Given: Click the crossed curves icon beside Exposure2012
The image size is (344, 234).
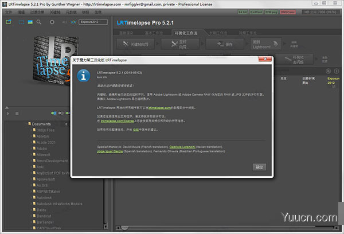Looking at the screenshot, I should tap(73, 22).
